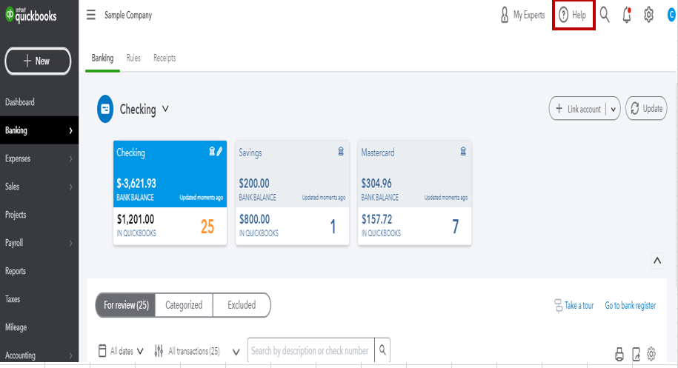Edit Checking account pencil icon
Screen dimensions: 678x368
(x=219, y=151)
